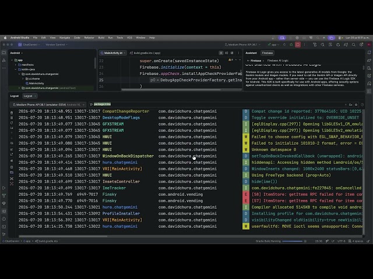Open Logcat device dropdown emulator-5554
This screenshot has height=279, width=373.
click(48, 105)
